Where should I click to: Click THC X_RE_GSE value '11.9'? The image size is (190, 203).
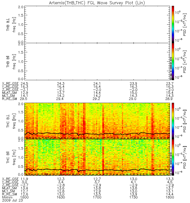click(24, 179)
